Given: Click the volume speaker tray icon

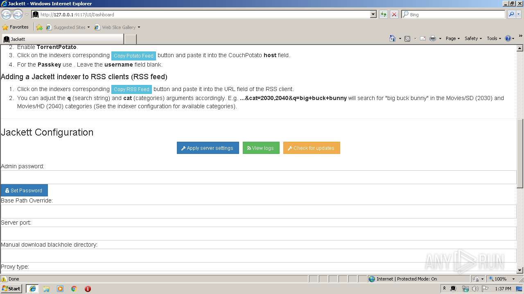Looking at the screenshot, I should pos(475,289).
